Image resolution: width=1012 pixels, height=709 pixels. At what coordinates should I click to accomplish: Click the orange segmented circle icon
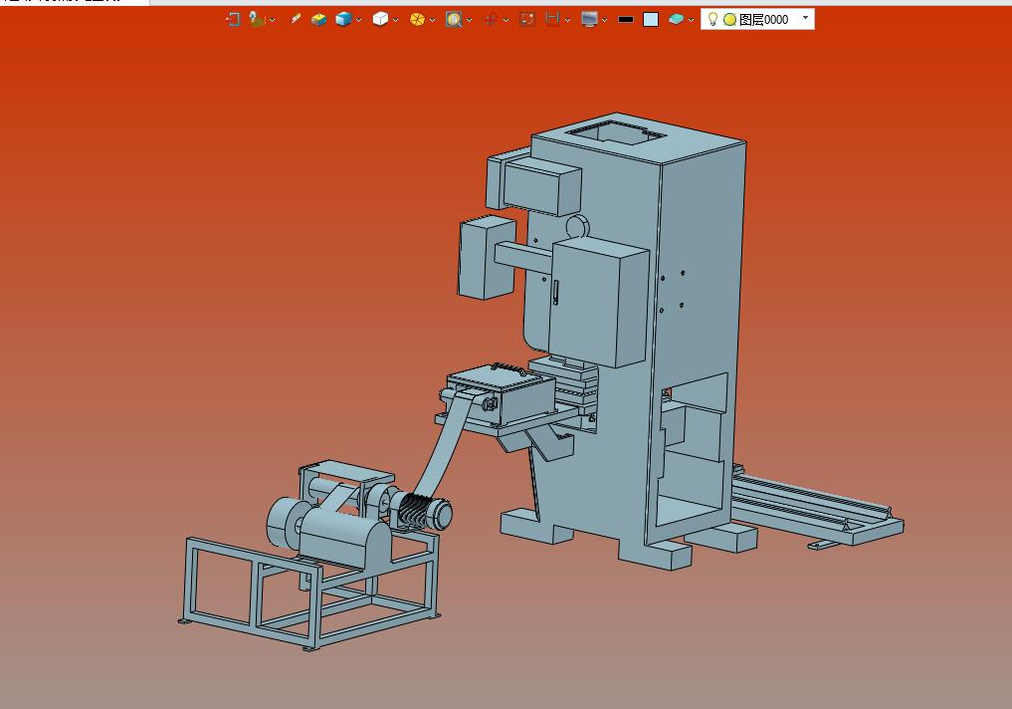[x=417, y=19]
